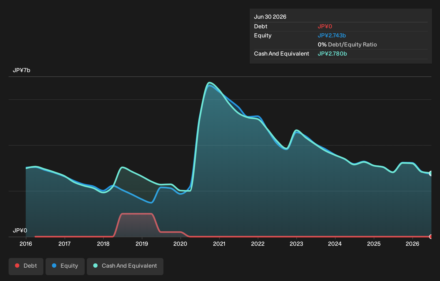Image resolution: width=440 pixels, height=281 pixels.
Task: Click the JP¥2.780b cash value
Action: 332,54
